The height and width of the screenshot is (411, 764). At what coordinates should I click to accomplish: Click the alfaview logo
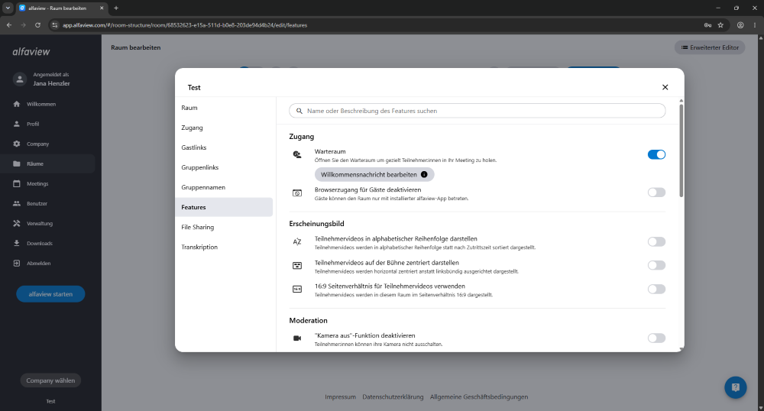(31, 52)
